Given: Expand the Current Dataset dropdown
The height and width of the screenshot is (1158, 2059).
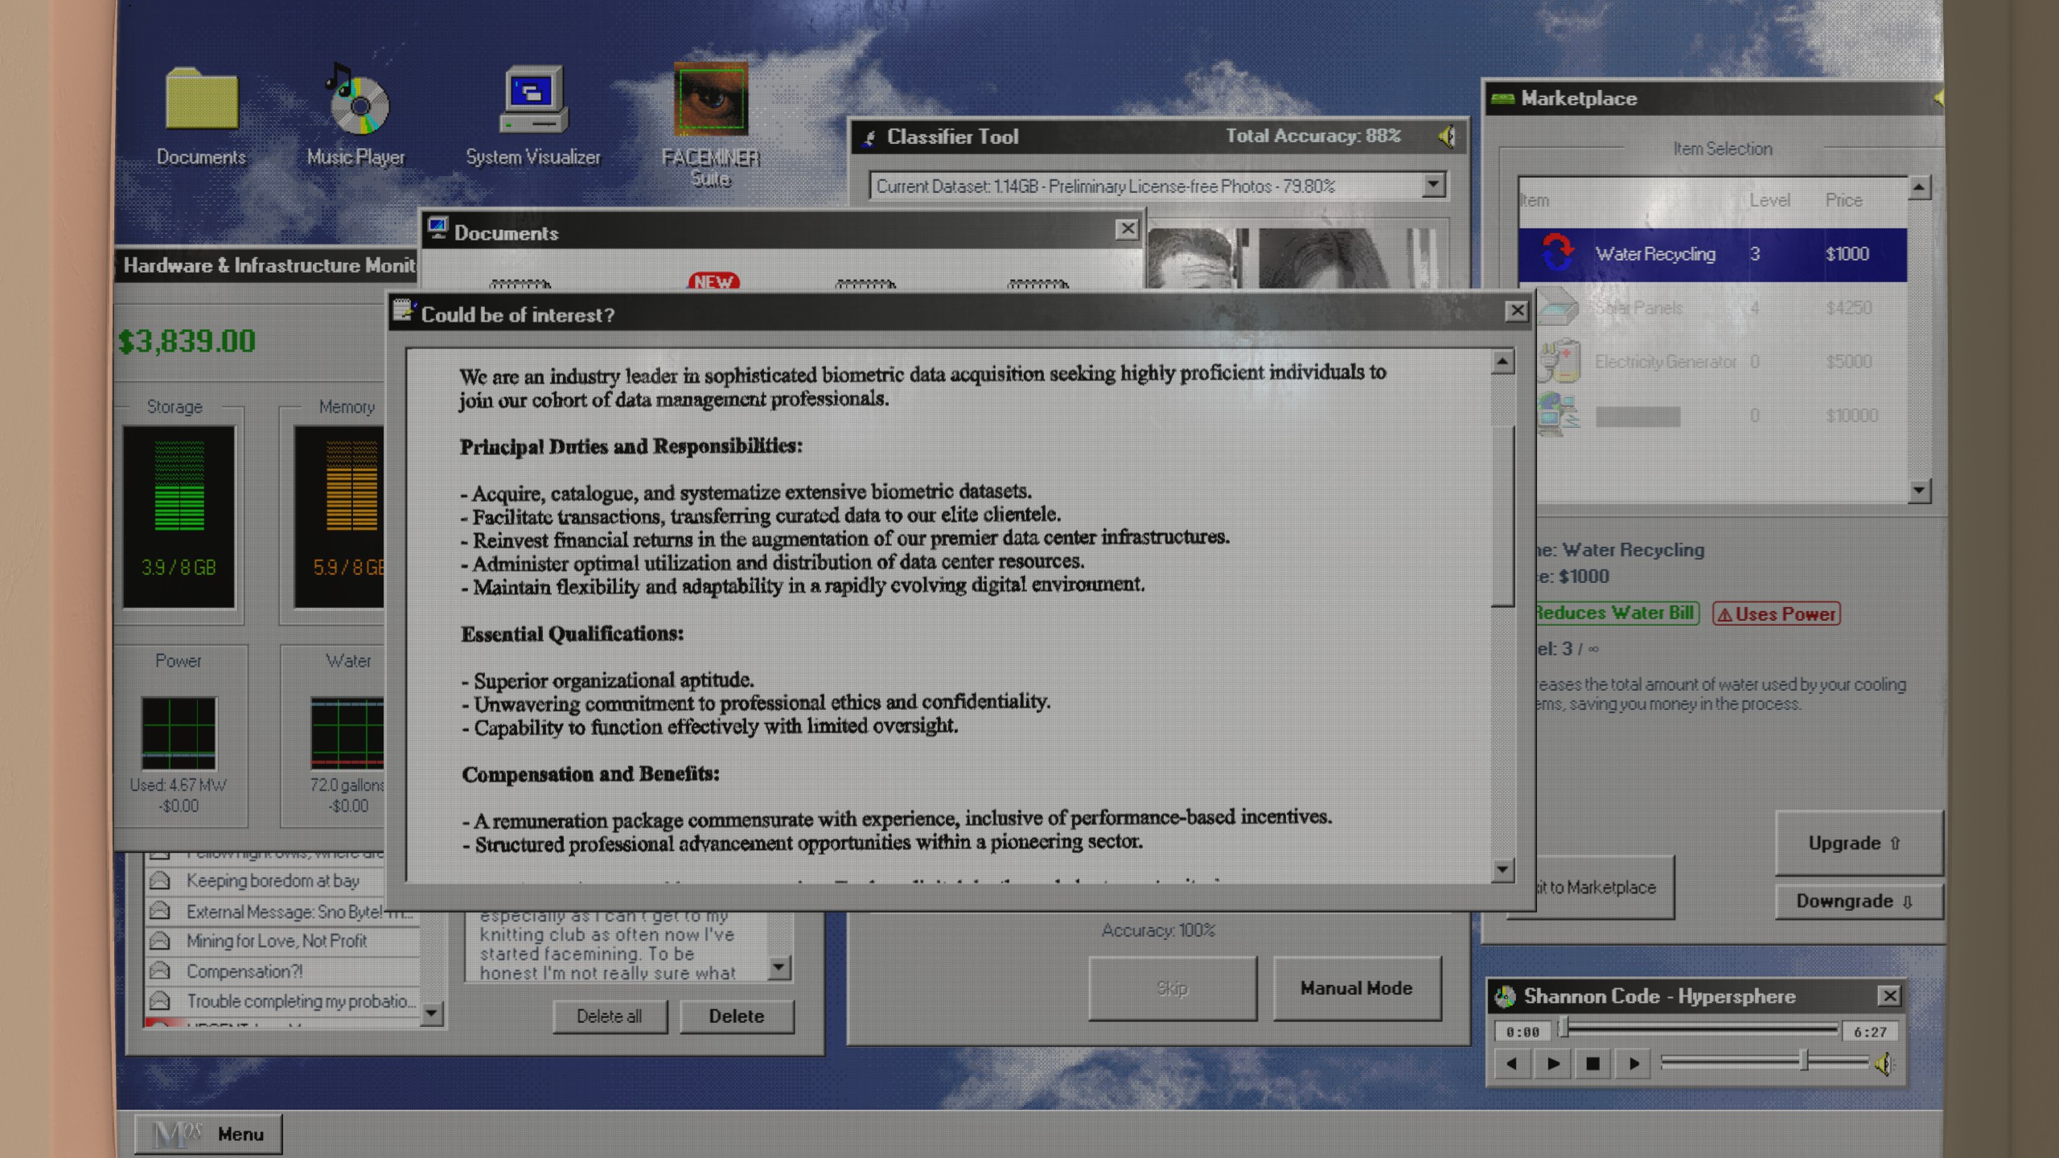Looking at the screenshot, I should pos(1432,186).
